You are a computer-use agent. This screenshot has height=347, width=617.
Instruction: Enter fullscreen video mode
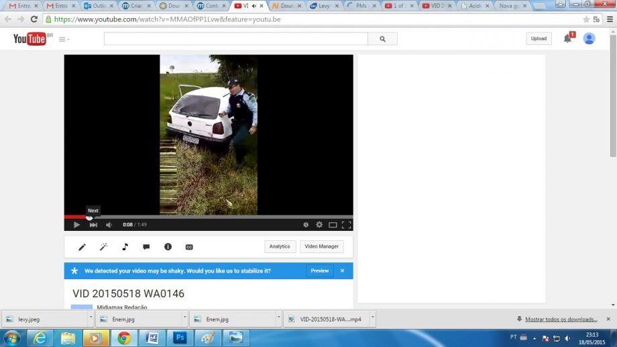click(346, 225)
